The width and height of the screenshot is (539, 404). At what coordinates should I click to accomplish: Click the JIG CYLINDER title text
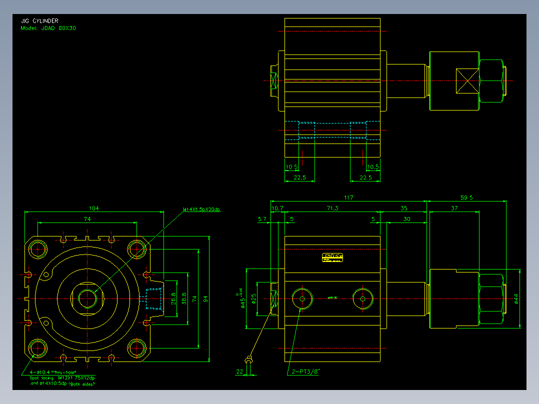point(39,21)
